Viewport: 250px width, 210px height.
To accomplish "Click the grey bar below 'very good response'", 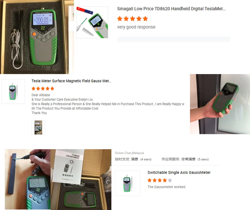I will [174, 39].
